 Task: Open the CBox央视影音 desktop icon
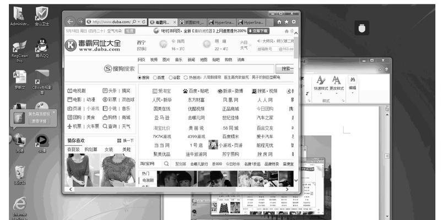coord(42,82)
